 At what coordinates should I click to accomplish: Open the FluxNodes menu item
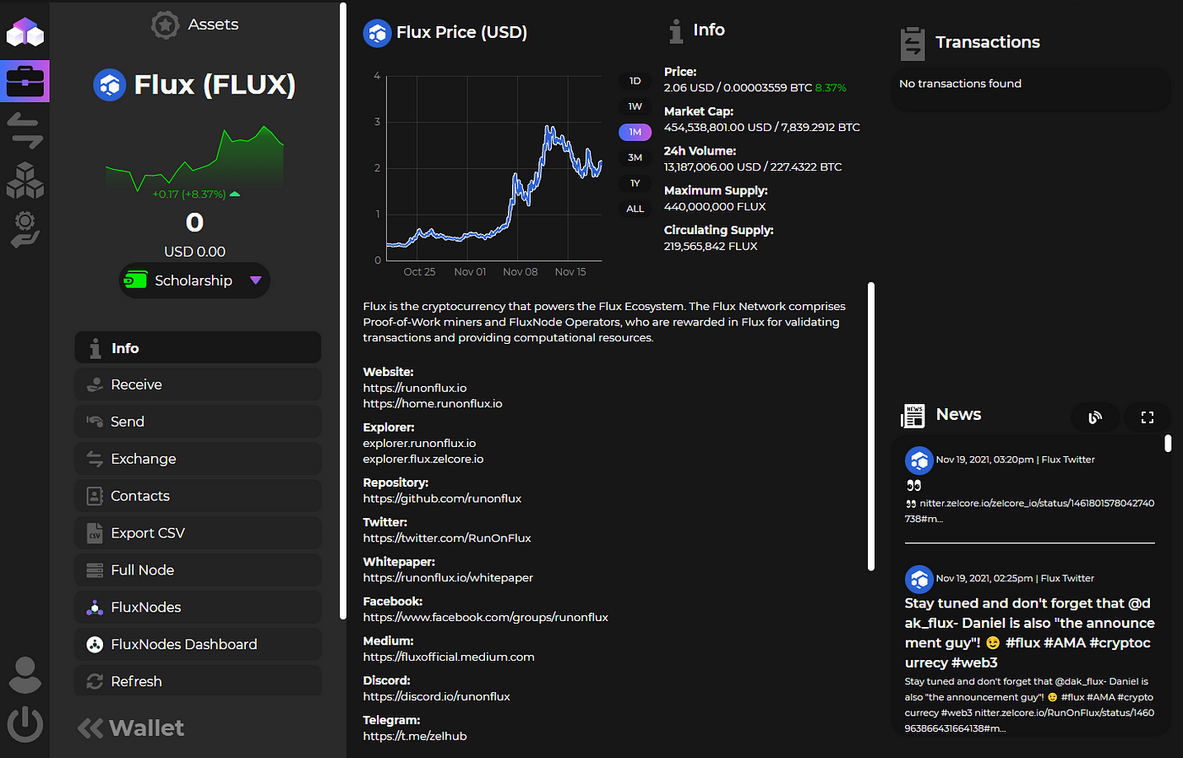point(198,608)
